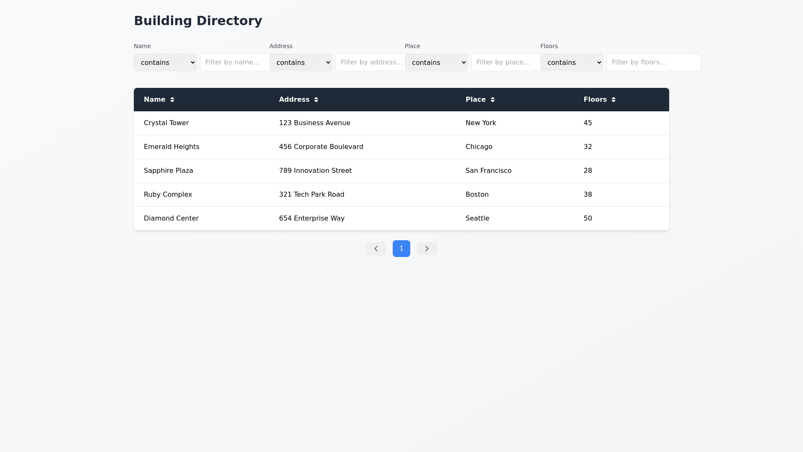The width and height of the screenshot is (803, 452).
Task: Click 321 Tech Park Road address
Action: click(x=312, y=195)
